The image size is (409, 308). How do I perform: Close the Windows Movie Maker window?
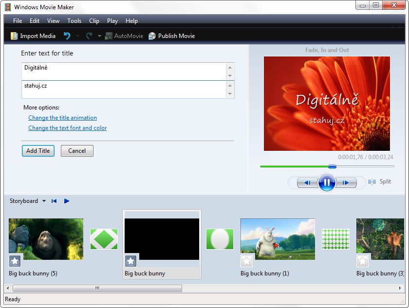click(394, 5)
